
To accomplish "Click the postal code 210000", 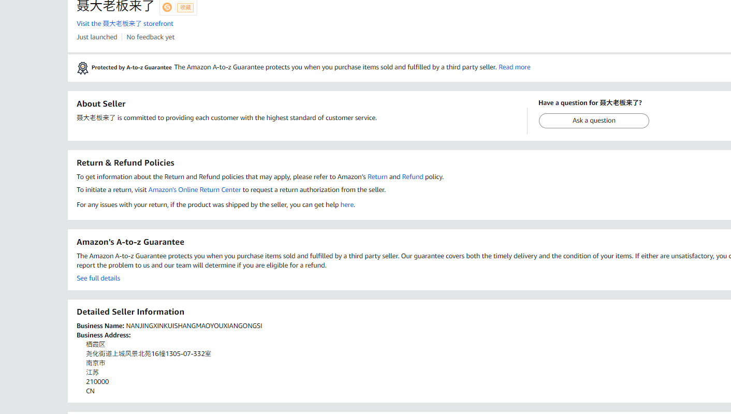I will pos(97,381).
